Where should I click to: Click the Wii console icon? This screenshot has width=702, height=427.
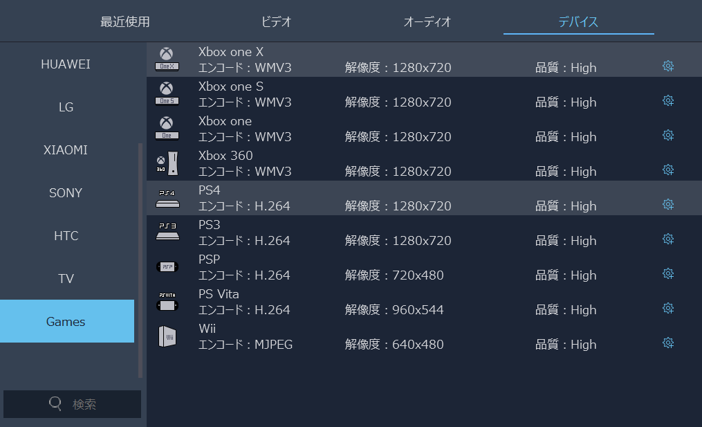[167, 336]
